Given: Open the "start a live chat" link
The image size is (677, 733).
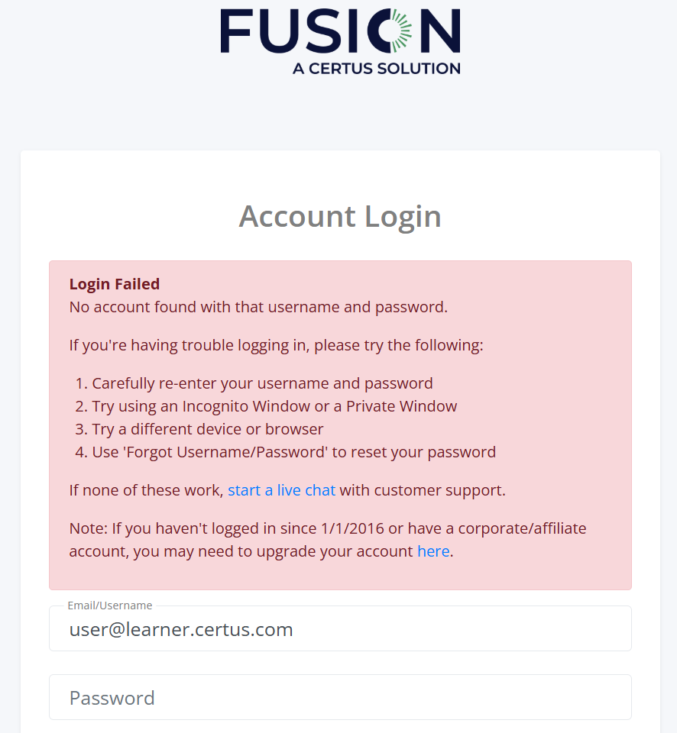Looking at the screenshot, I should (281, 490).
